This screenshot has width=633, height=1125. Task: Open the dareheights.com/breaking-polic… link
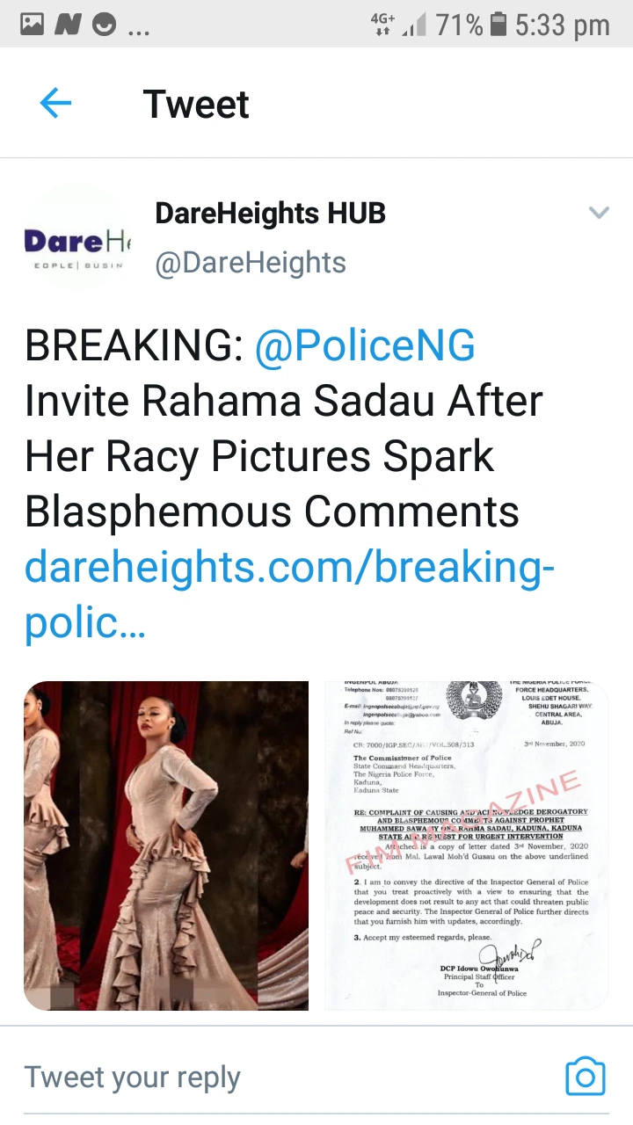pos(289,595)
